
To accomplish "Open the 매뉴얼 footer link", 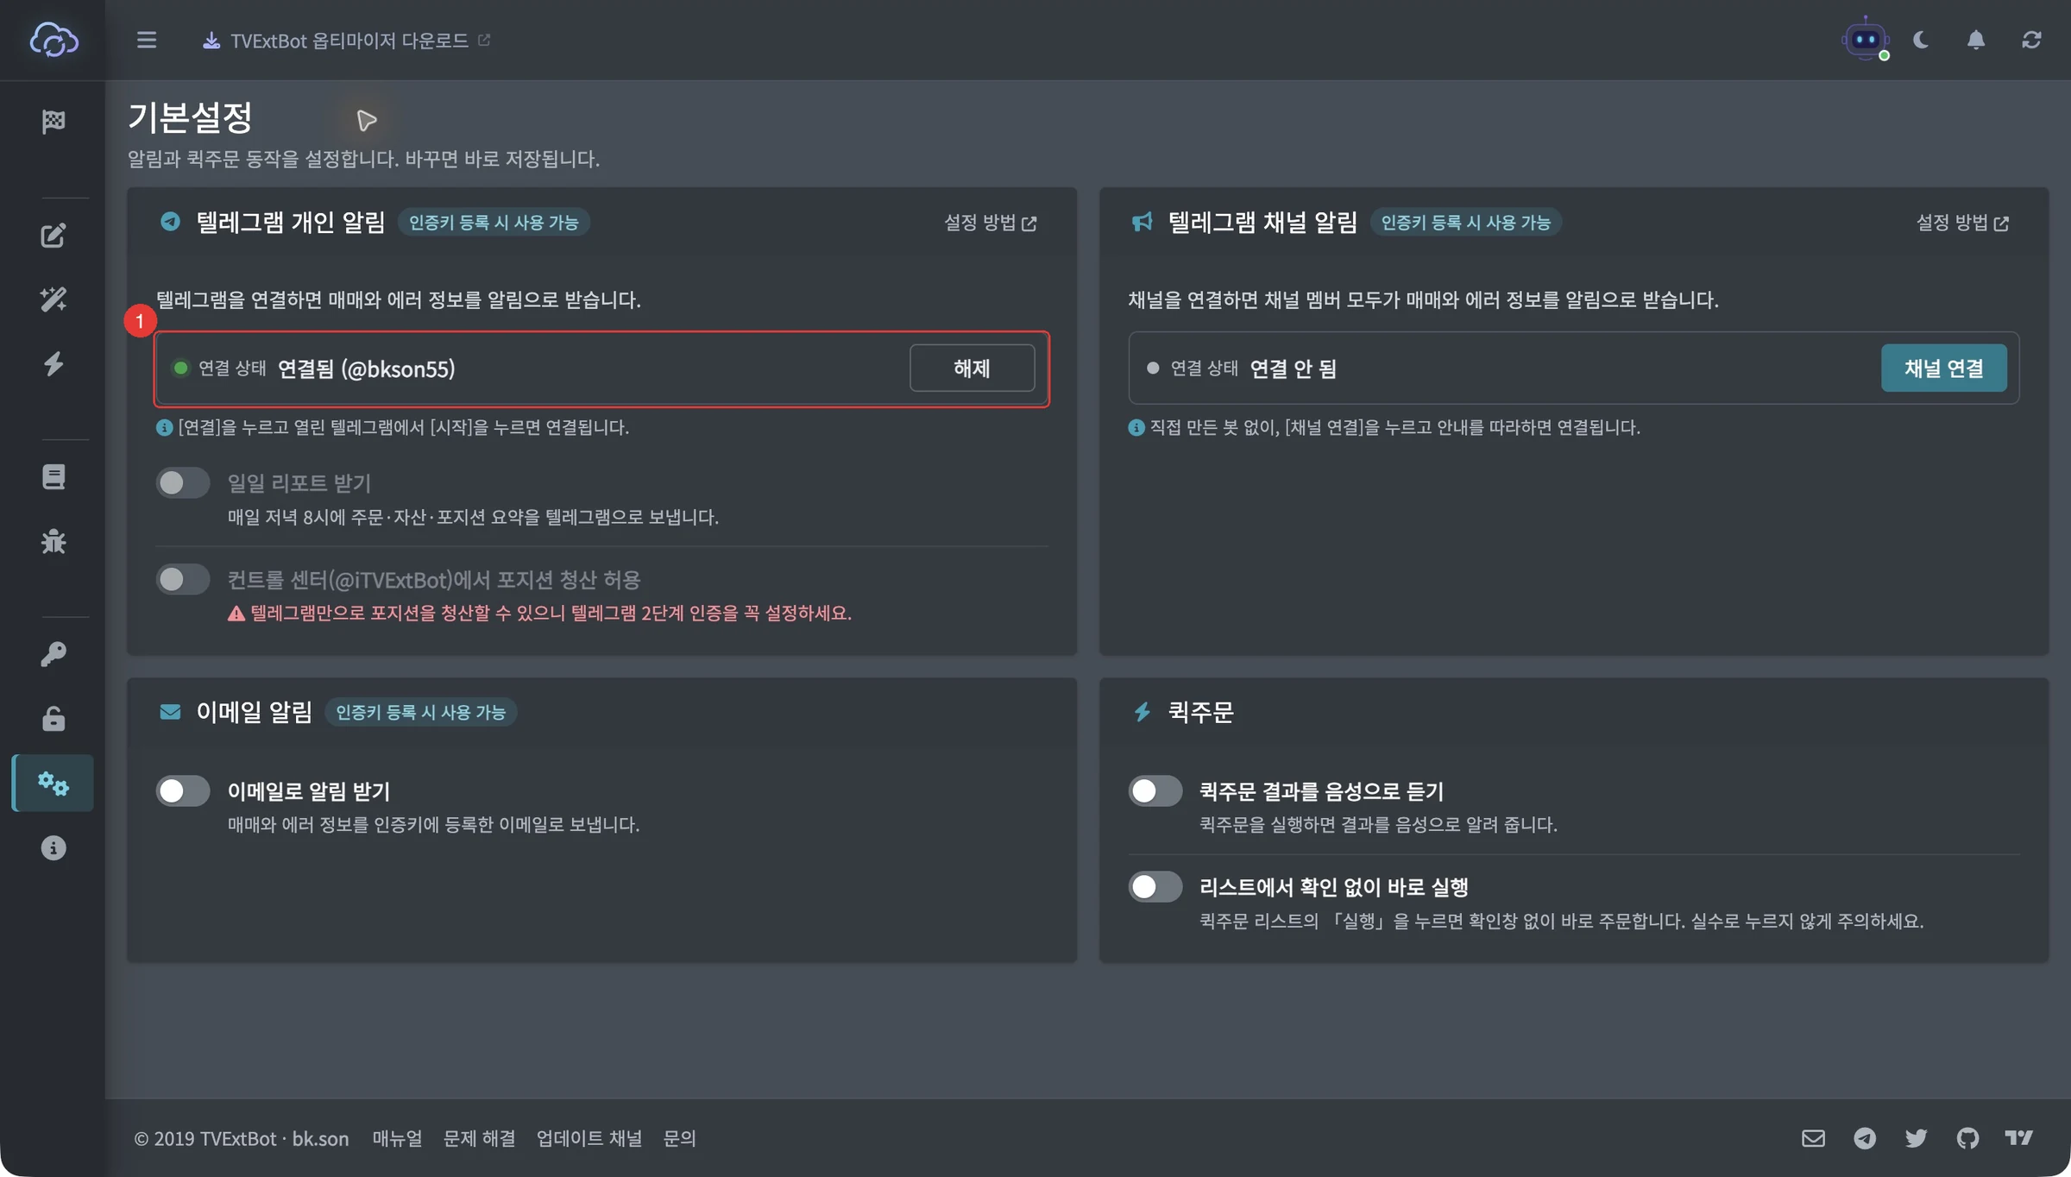I will tap(397, 1138).
